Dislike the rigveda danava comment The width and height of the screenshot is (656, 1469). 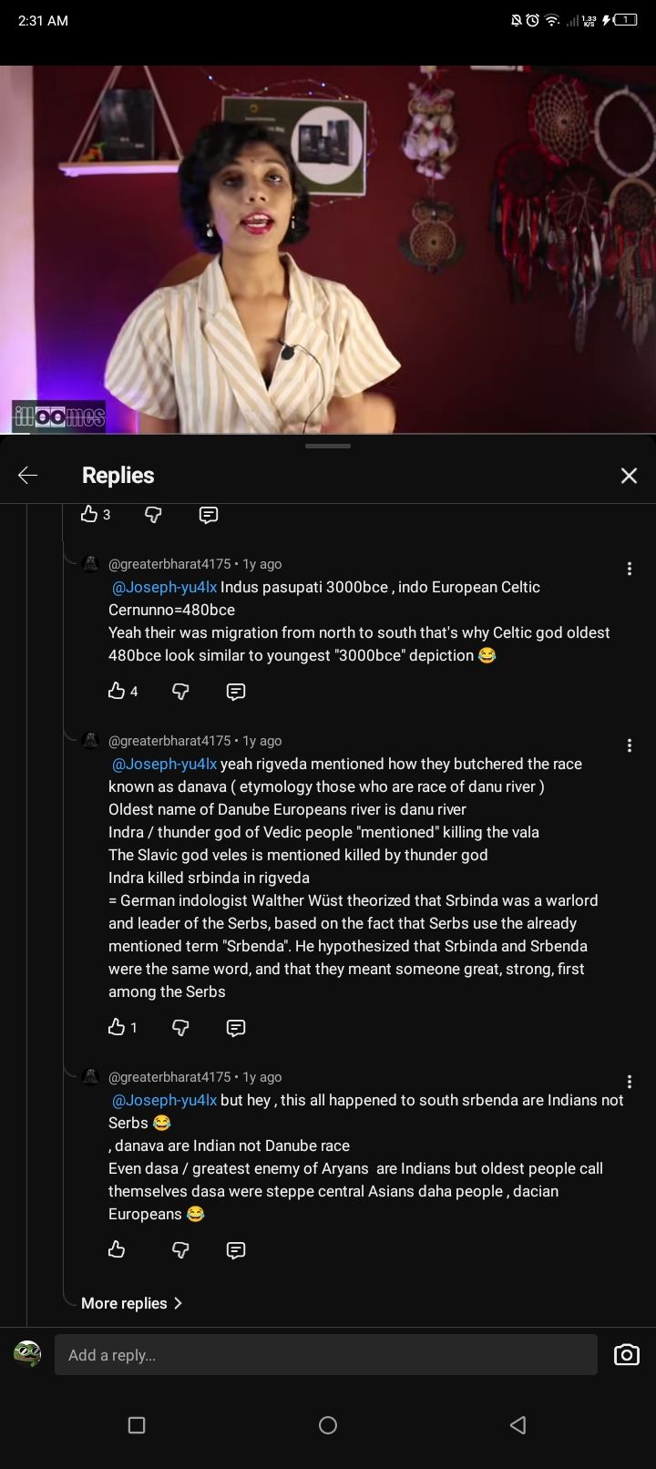pos(180,1027)
